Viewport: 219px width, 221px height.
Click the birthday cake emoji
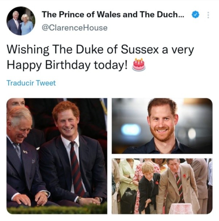pyautogui.click(x=138, y=65)
